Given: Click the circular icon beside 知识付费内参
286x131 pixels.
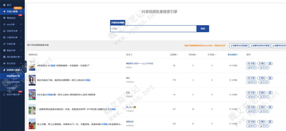Looking at the screenshot, I should [x=4, y=94].
